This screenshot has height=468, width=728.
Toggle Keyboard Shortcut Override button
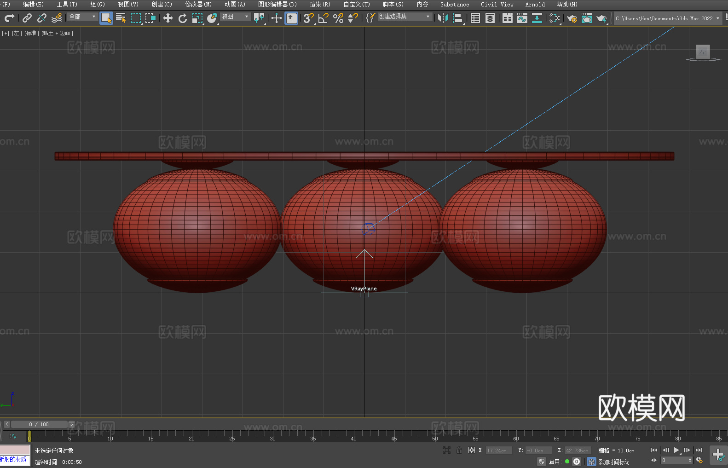click(291, 18)
